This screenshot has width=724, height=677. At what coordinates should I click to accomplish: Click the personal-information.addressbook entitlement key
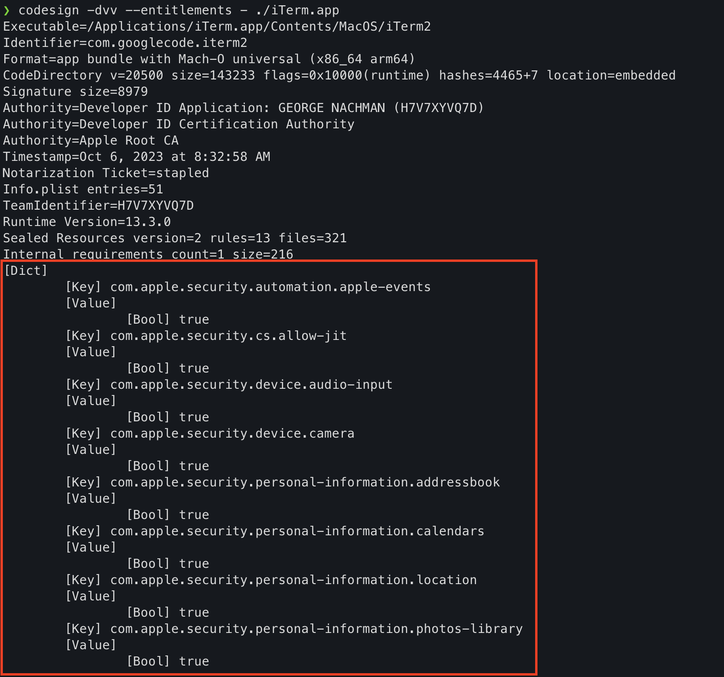coord(305,483)
